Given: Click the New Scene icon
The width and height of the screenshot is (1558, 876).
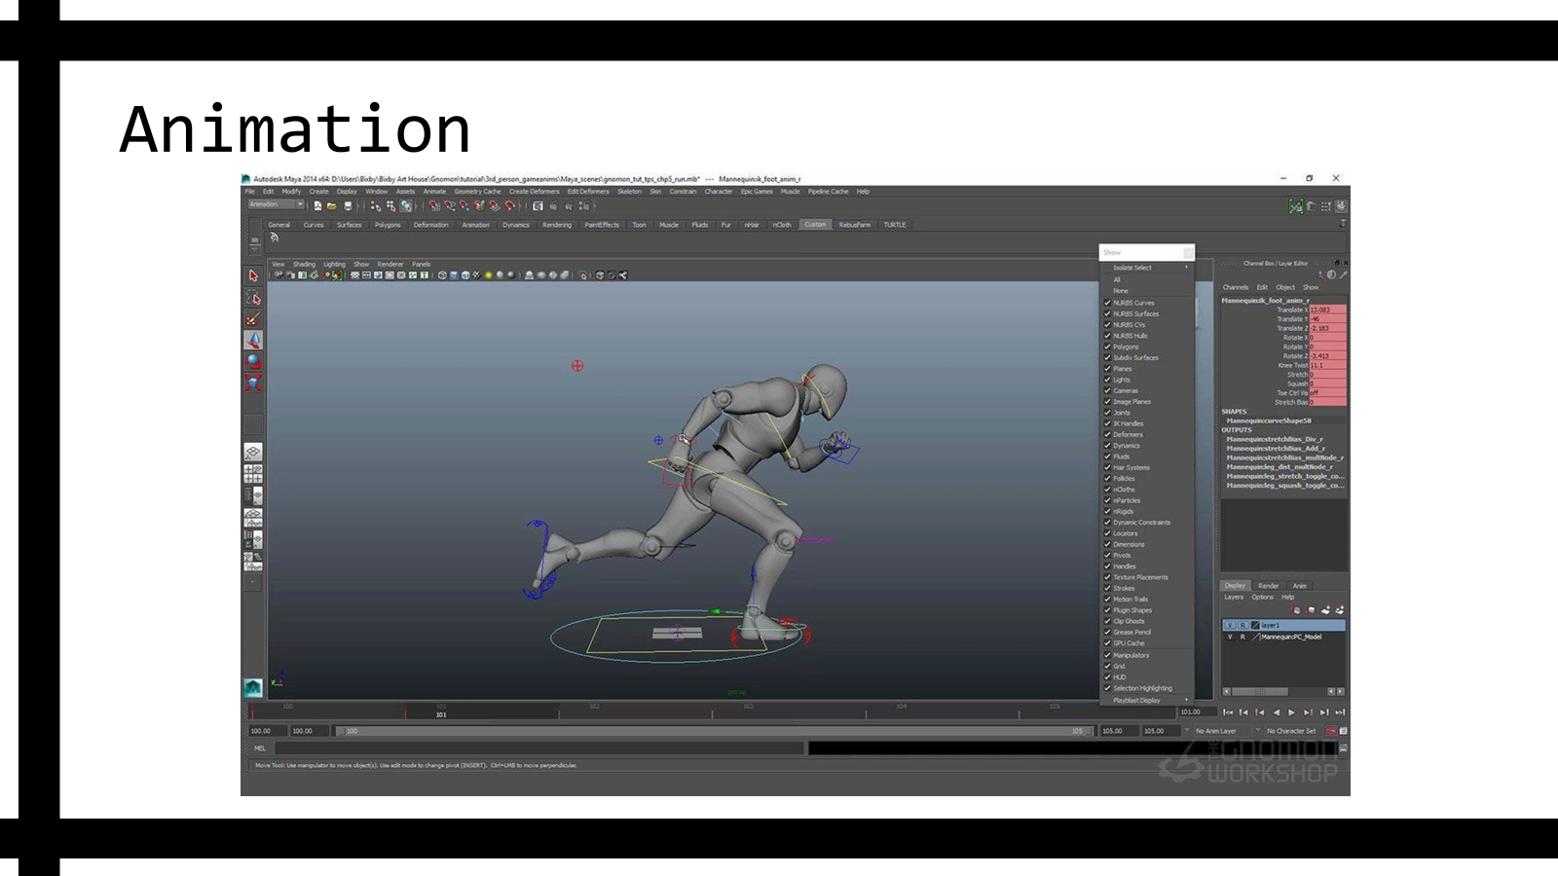Looking at the screenshot, I should (x=317, y=206).
